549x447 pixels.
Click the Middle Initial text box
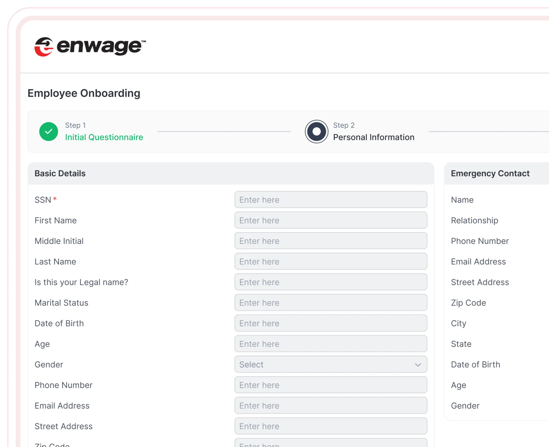(330, 241)
